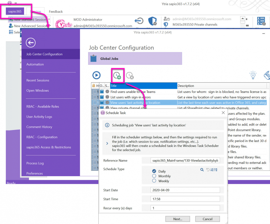Click the search magnifier in Schedule Type
The height and width of the screenshot is (224, 270).
tap(202, 170)
